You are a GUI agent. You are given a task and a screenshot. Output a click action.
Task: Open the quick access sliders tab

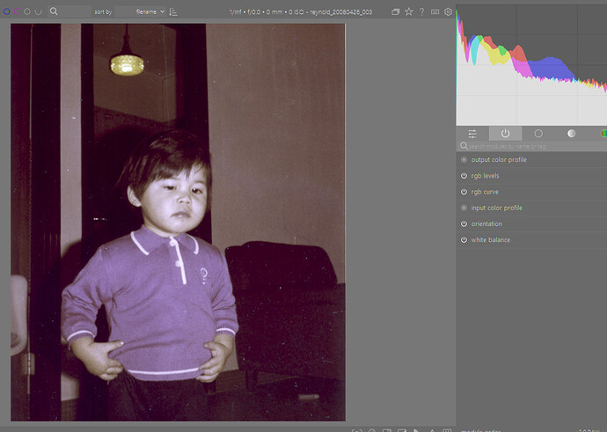472,134
